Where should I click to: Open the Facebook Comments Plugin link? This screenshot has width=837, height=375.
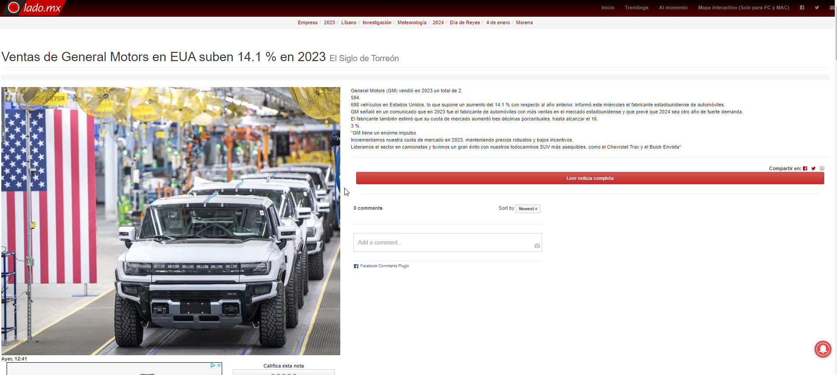coord(384,266)
